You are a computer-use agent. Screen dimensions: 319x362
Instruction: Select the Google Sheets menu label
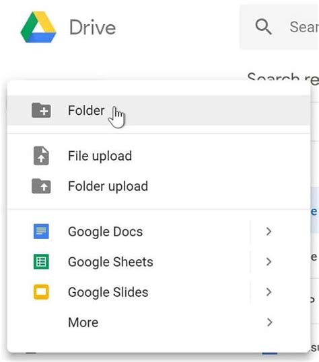point(110,262)
